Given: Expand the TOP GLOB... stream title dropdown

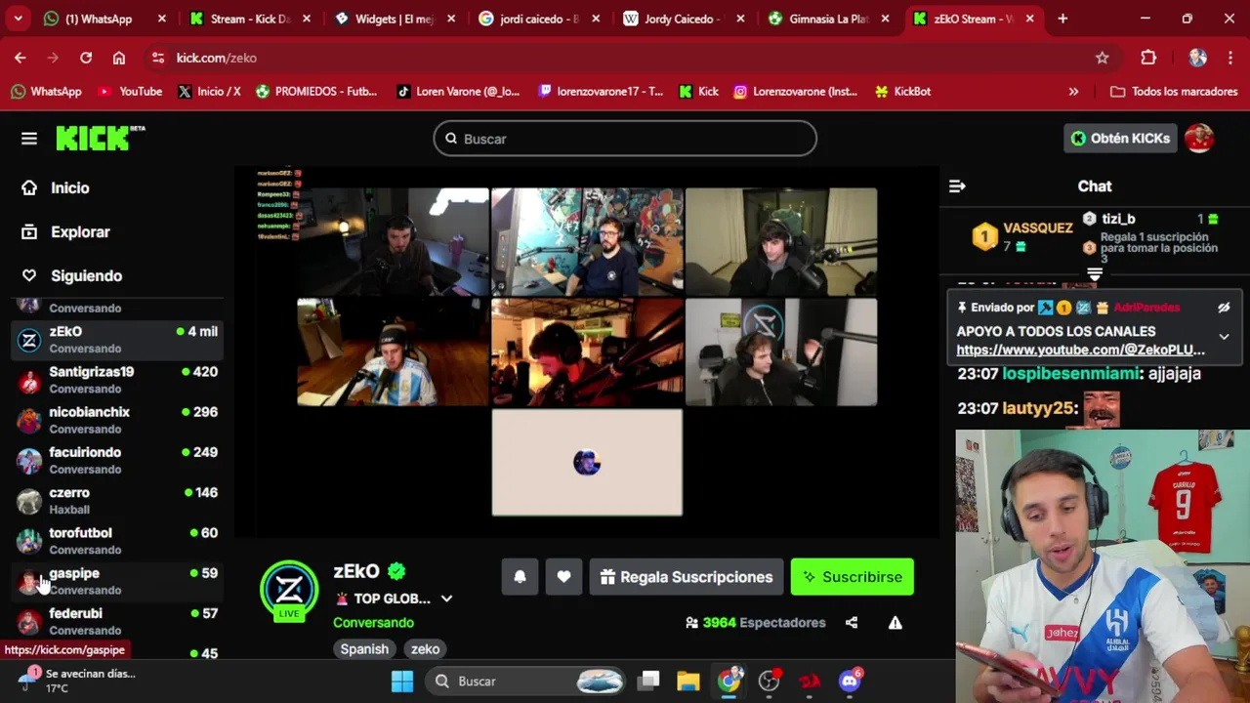Looking at the screenshot, I should coord(446,599).
